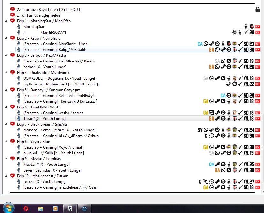Collapse the Ekip 2 - Katip / Non Slavic channel
This screenshot has height=213, width=264.
[x=6, y=38]
